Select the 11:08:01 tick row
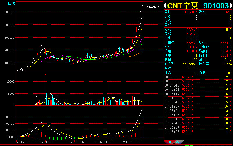Screen dimensions: 233x146 pos(198,111)
